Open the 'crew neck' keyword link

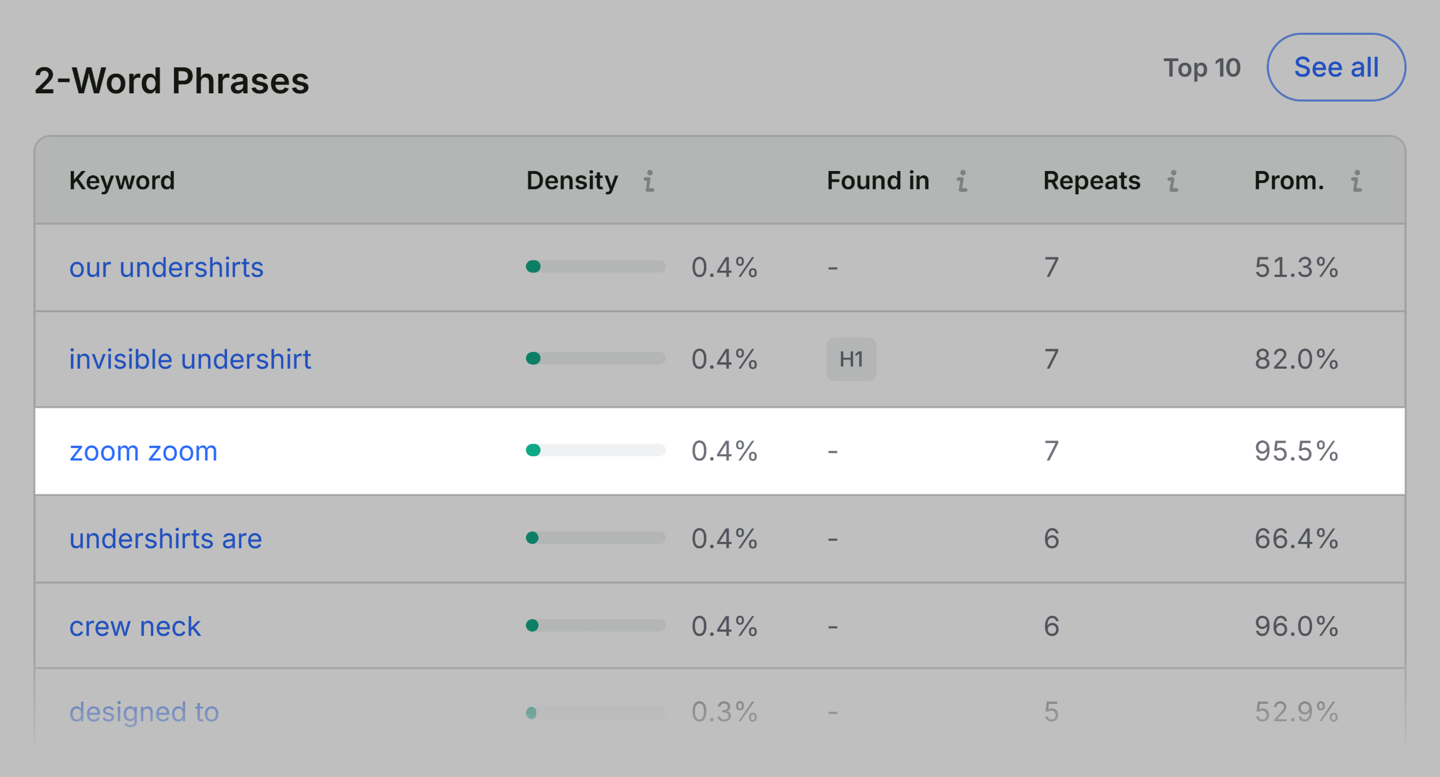click(135, 626)
